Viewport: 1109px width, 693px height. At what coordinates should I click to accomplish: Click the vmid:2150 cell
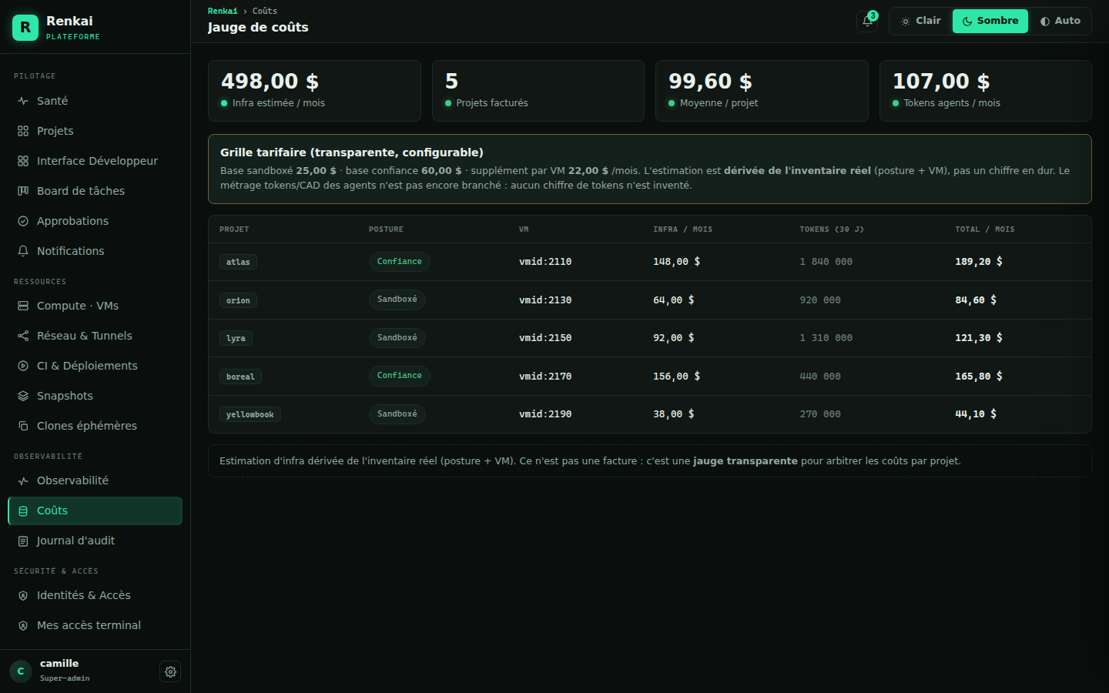[545, 338]
